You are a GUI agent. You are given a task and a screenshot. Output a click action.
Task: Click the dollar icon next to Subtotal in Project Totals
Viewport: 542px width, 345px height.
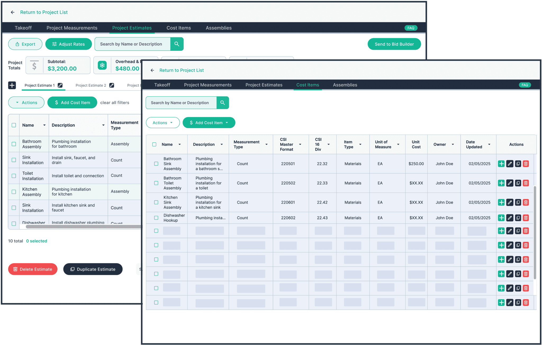click(x=34, y=65)
